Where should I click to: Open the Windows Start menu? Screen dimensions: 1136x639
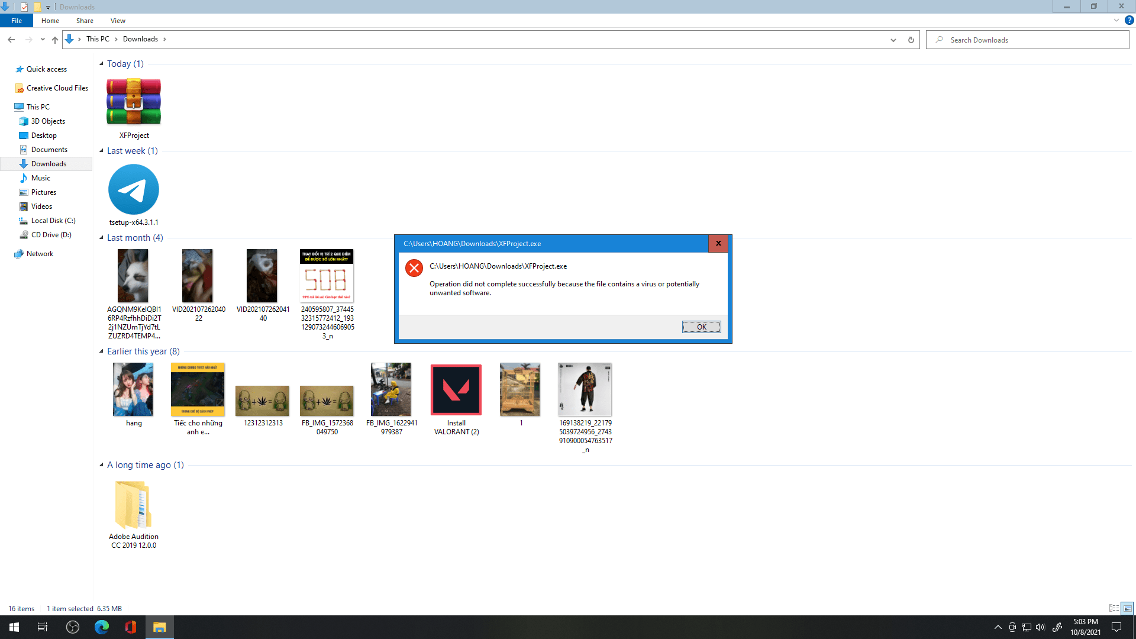(x=14, y=627)
